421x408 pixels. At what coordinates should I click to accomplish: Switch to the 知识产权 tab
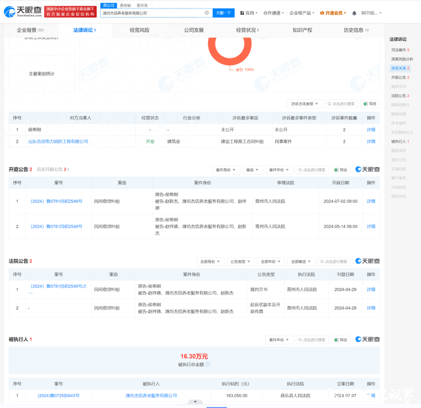302,30
